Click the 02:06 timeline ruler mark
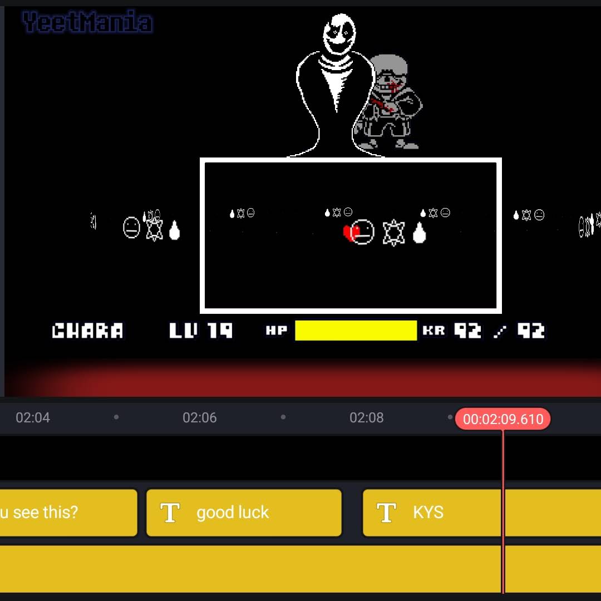 (x=199, y=417)
